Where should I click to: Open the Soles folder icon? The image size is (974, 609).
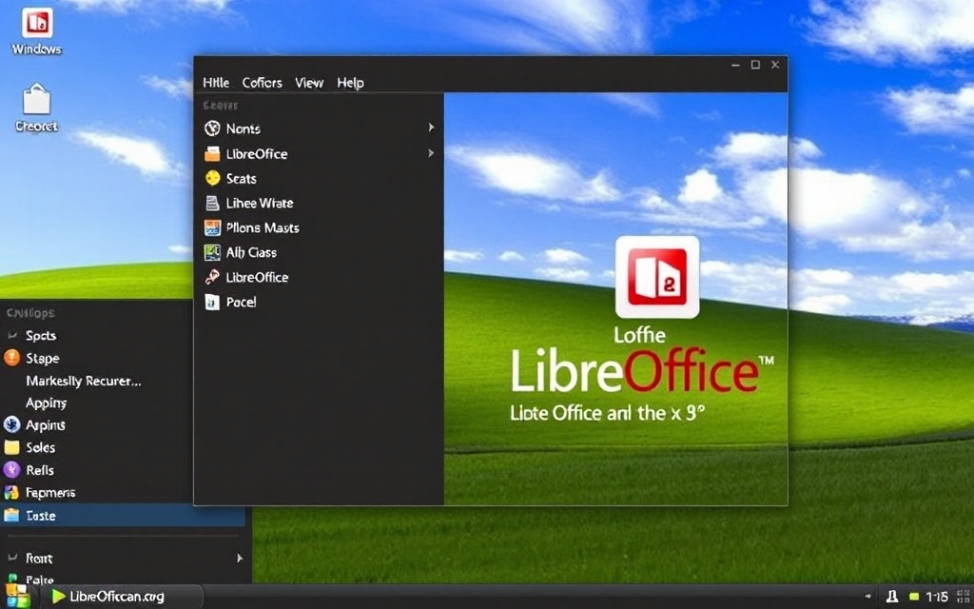pyautogui.click(x=11, y=447)
